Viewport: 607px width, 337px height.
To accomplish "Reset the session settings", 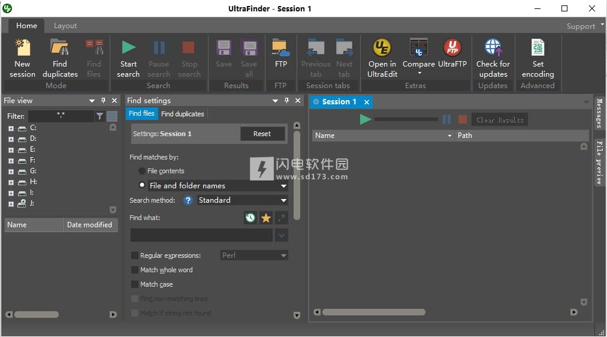I will 262,134.
